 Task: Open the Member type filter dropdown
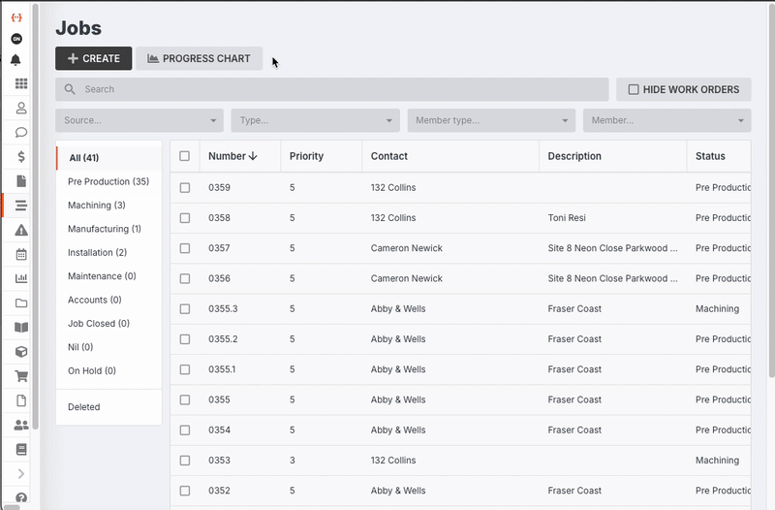pyautogui.click(x=491, y=120)
